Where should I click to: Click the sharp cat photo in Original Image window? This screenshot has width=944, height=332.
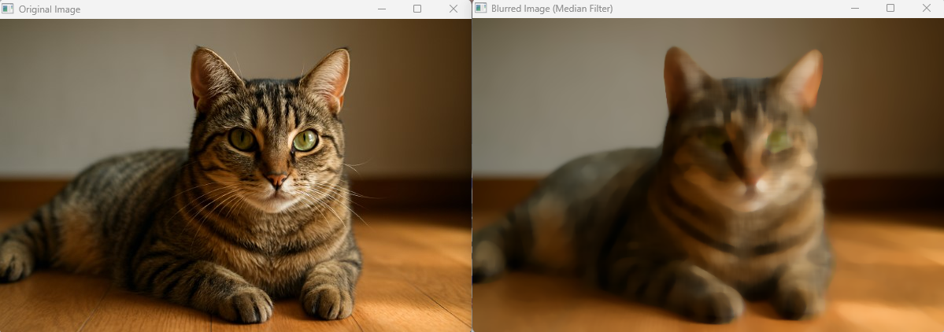click(x=235, y=175)
